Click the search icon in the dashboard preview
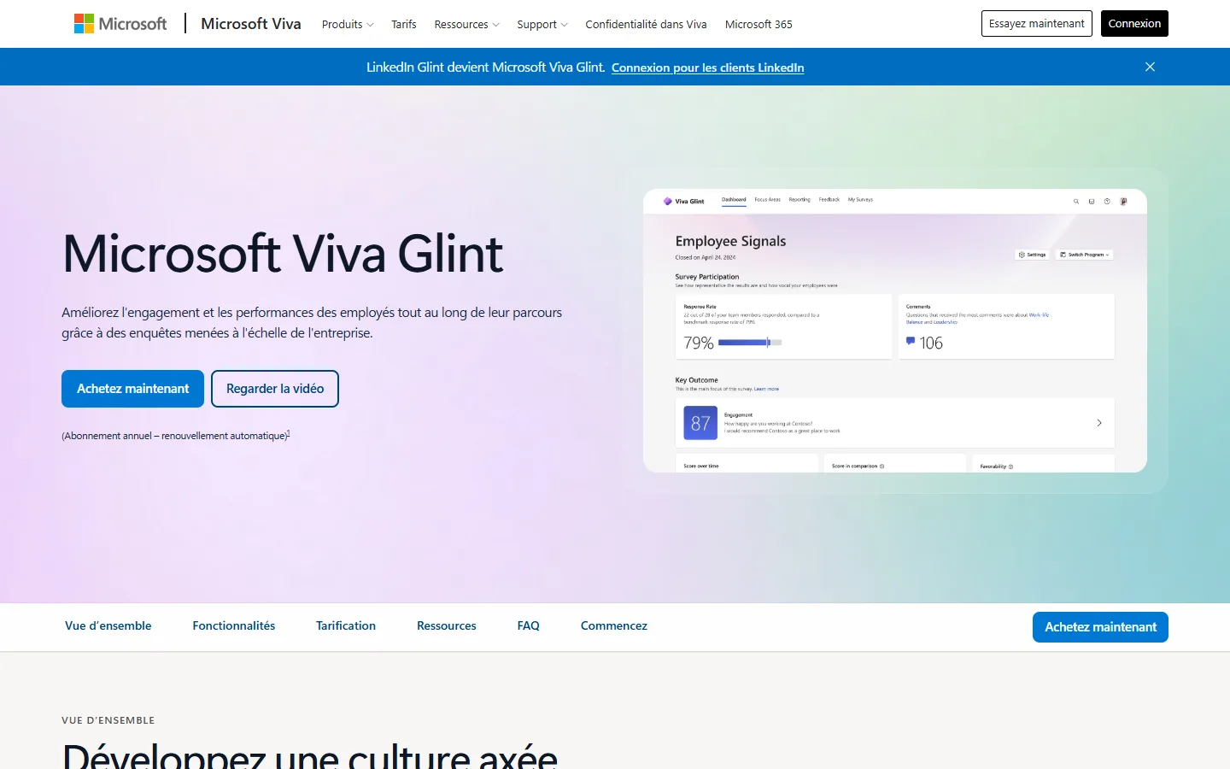Viewport: 1230px width, 769px height. (x=1076, y=202)
